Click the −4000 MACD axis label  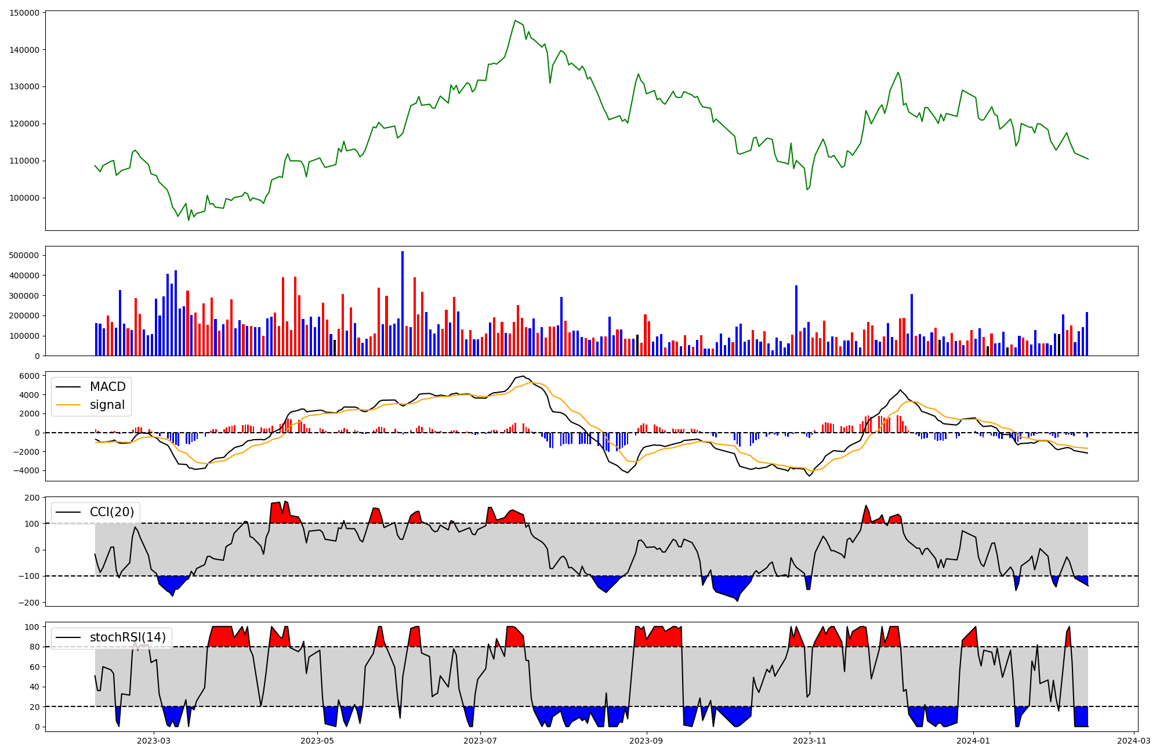(x=27, y=470)
